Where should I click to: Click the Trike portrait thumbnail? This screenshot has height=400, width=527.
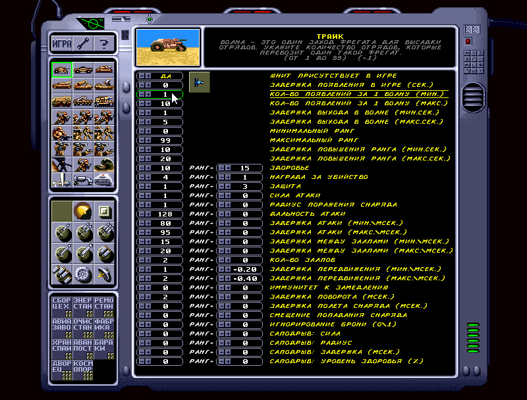pyautogui.click(x=168, y=47)
